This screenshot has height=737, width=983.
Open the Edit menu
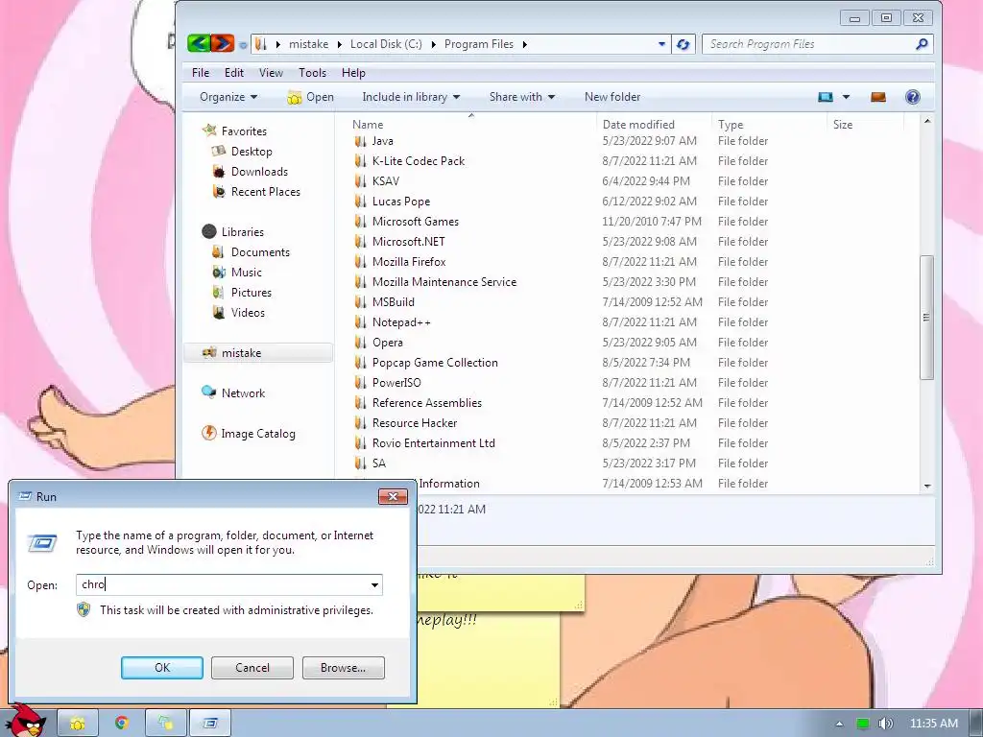[234, 73]
